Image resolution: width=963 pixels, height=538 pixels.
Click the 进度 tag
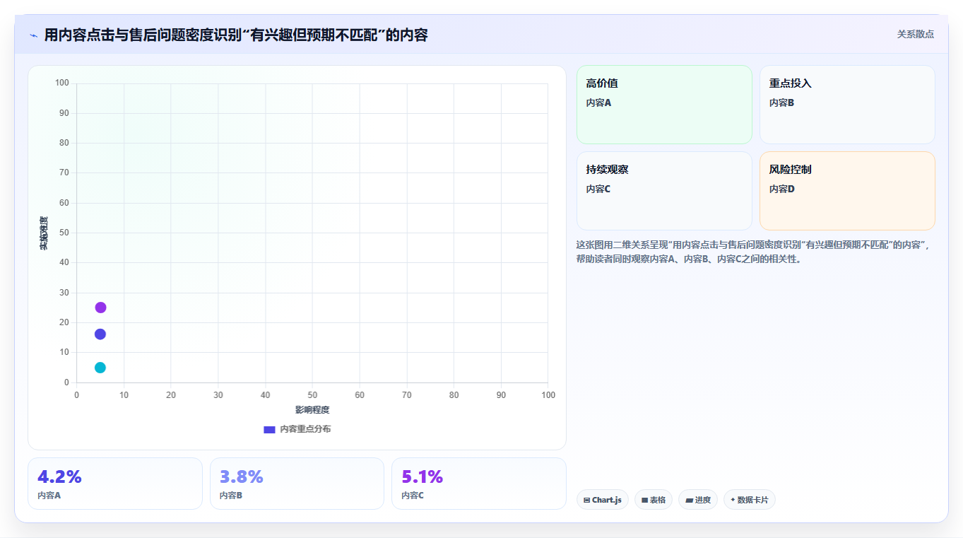click(x=698, y=500)
